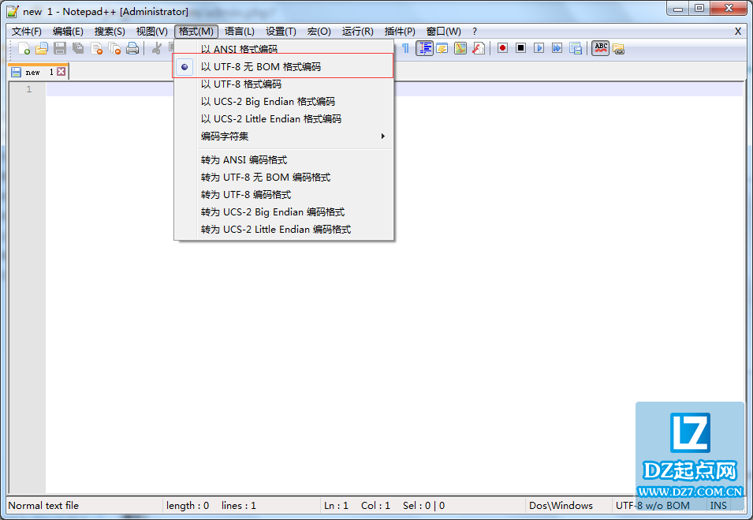Close current document via toolbar icon

[96, 49]
